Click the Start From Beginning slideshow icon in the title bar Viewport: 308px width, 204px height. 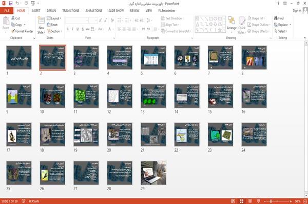33,4
